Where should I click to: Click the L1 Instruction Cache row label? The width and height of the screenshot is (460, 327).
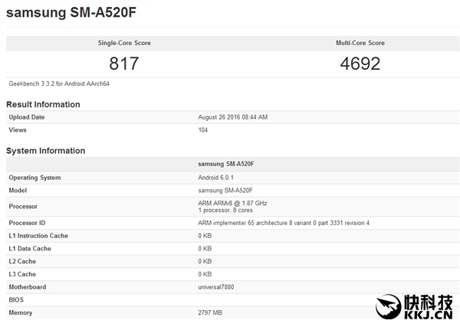point(38,236)
